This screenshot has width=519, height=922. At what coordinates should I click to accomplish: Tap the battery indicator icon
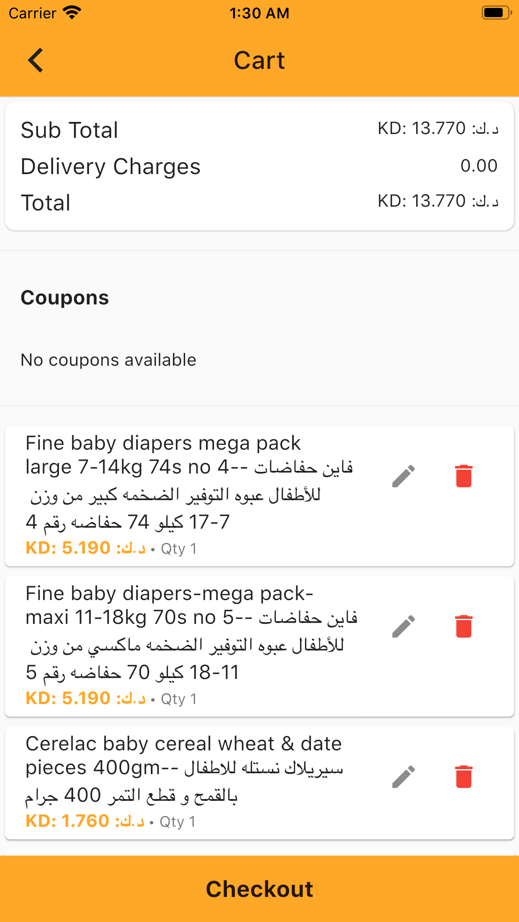coord(496,13)
